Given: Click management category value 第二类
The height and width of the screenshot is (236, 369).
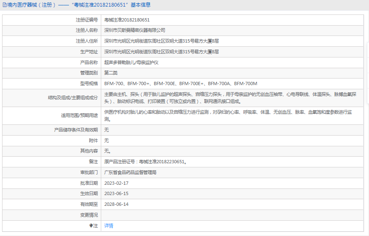Looking at the screenshot, I should pyautogui.click(x=111, y=73).
